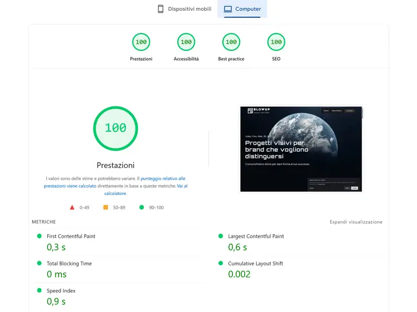
Task: Switch to the Dispositivi mobili tab
Action: [184, 9]
